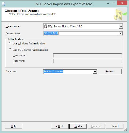Click in the User name field

(88, 56)
